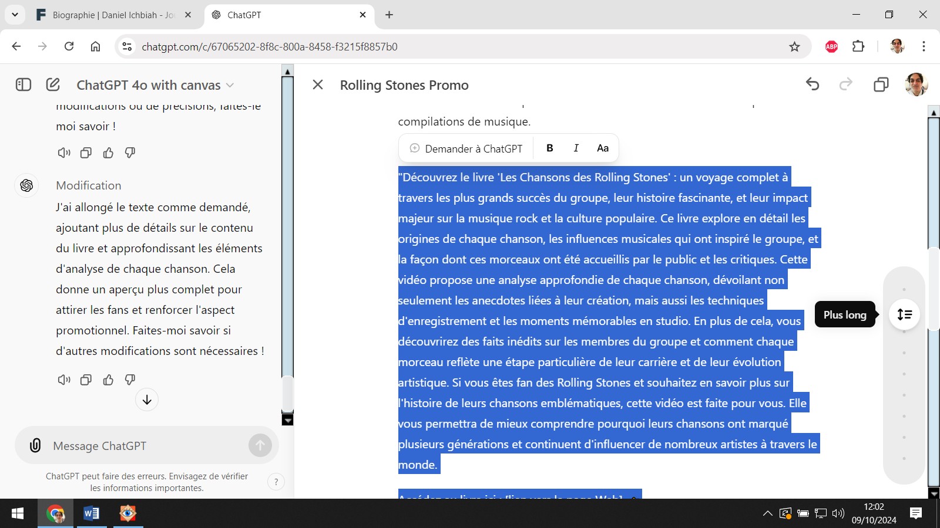The image size is (940, 528).
Task: Open the Adblock Plus extension
Action: [x=831, y=46]
